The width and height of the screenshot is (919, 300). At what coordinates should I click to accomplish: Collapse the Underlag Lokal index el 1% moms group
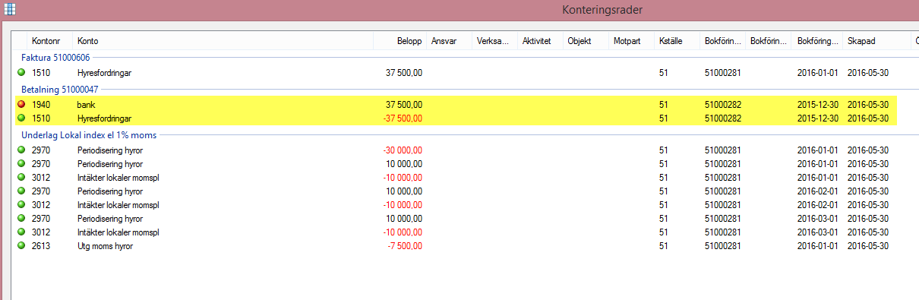(89, 134)
